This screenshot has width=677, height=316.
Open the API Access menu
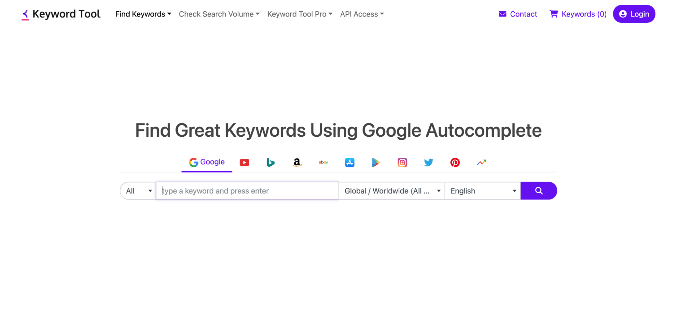[x=362, y=14]
